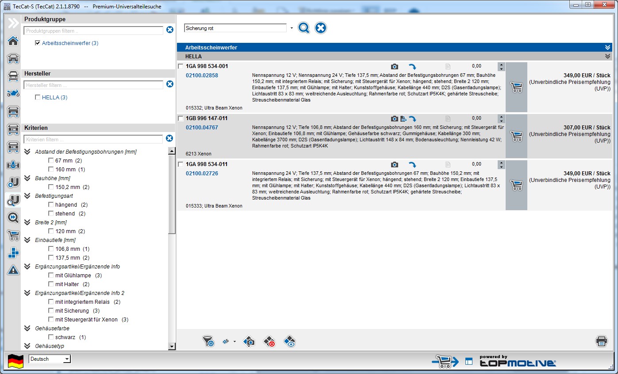Open the shopping cart in the sidebar

(13, 235)
